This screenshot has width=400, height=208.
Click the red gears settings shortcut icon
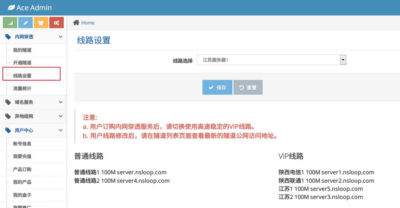56,23
